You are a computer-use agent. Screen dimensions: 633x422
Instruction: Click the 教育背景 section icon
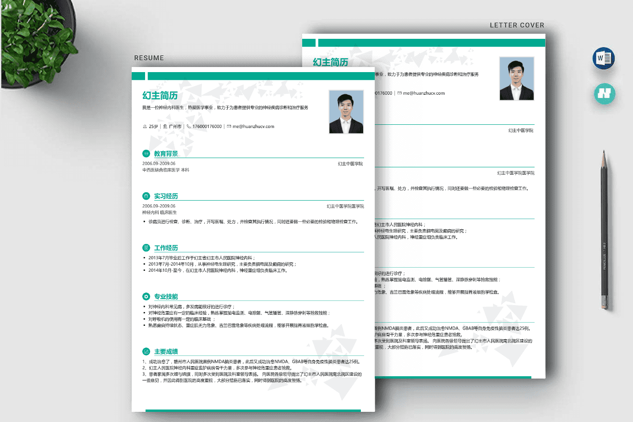146,153
